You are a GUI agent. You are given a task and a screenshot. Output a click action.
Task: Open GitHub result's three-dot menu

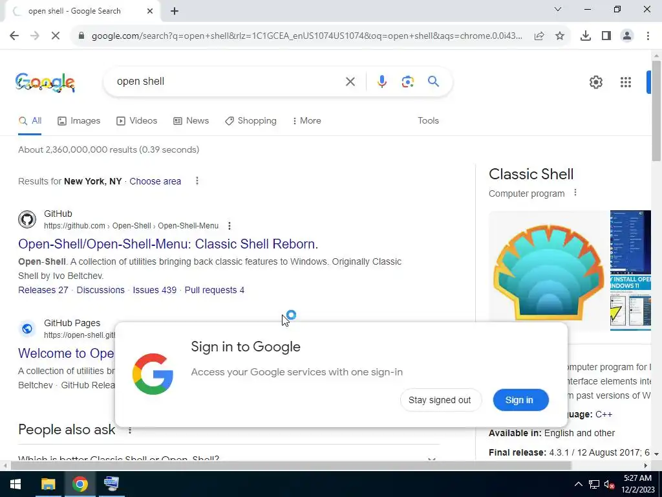[x=230, y=226]
